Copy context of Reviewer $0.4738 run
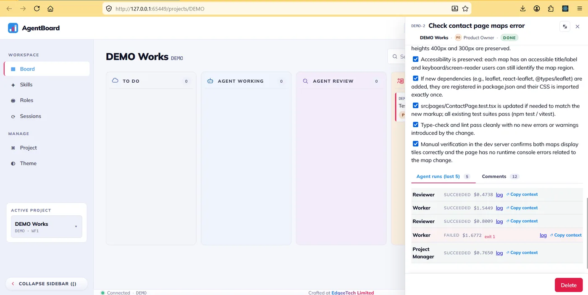Image resolution: width=588 pixels, height=295 pixels. (x=522, y=194)
